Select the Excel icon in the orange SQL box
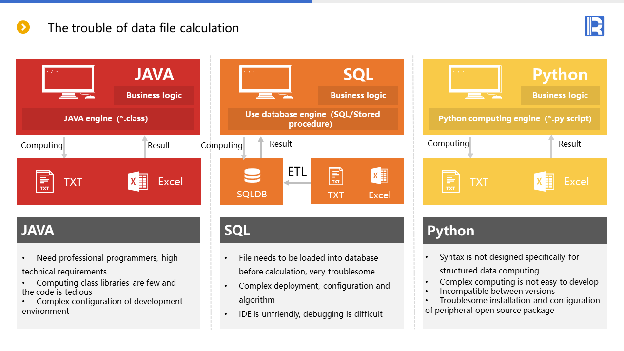Screen dimensions: 624x351 pyautogui.click(x=379, y=175)
